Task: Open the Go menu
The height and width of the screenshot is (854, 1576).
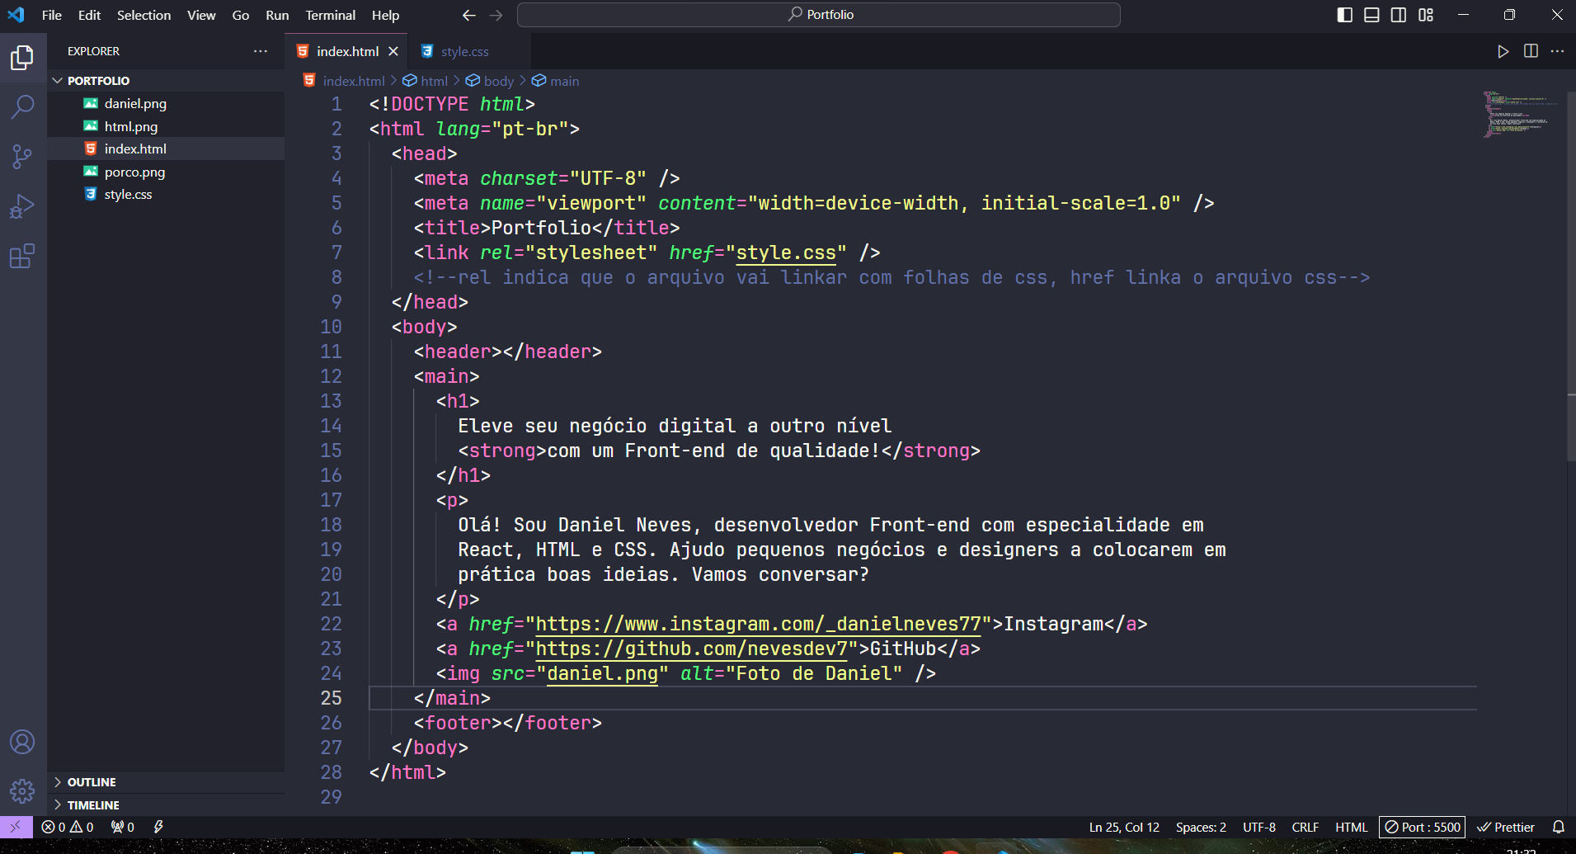Action: point(240,15)
